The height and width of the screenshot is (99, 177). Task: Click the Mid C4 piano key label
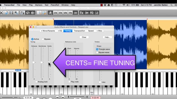click(x=92, y=93)
